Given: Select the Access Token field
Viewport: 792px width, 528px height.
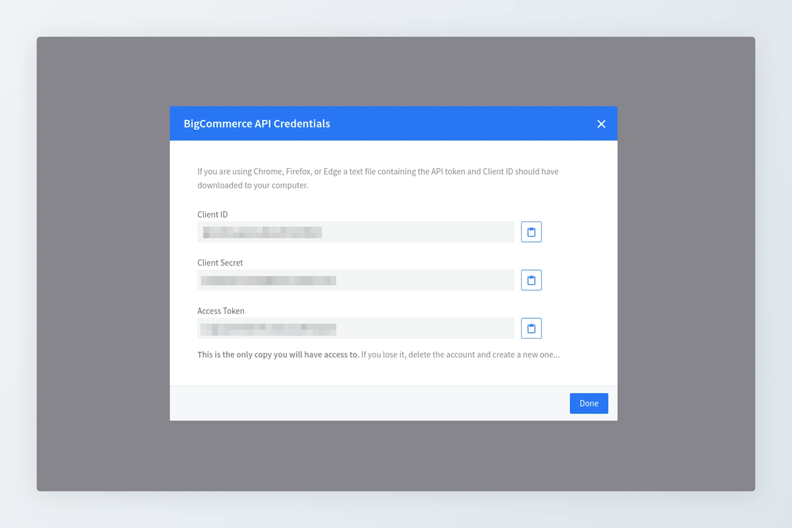Looking at the screenshot, I should click(x=356, y=328).
